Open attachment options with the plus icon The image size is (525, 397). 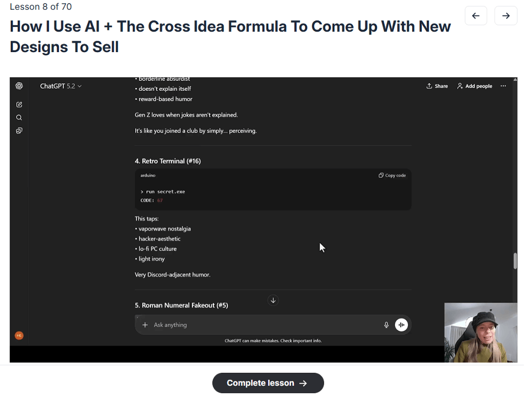click(145, 324)
